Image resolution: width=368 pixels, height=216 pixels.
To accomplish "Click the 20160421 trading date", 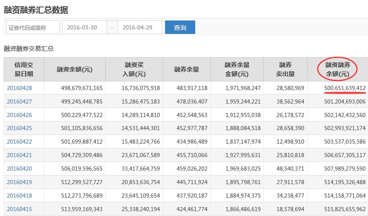I will click(19, 155).
